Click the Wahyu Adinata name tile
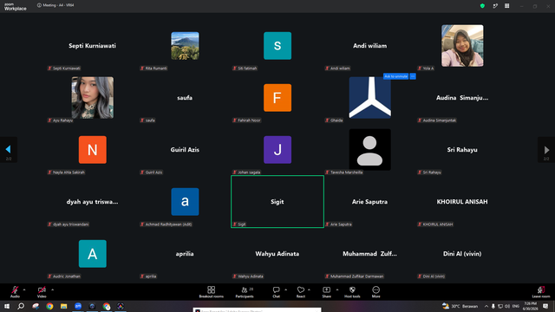The image size is (555, 312). click(x=277, y=254)
